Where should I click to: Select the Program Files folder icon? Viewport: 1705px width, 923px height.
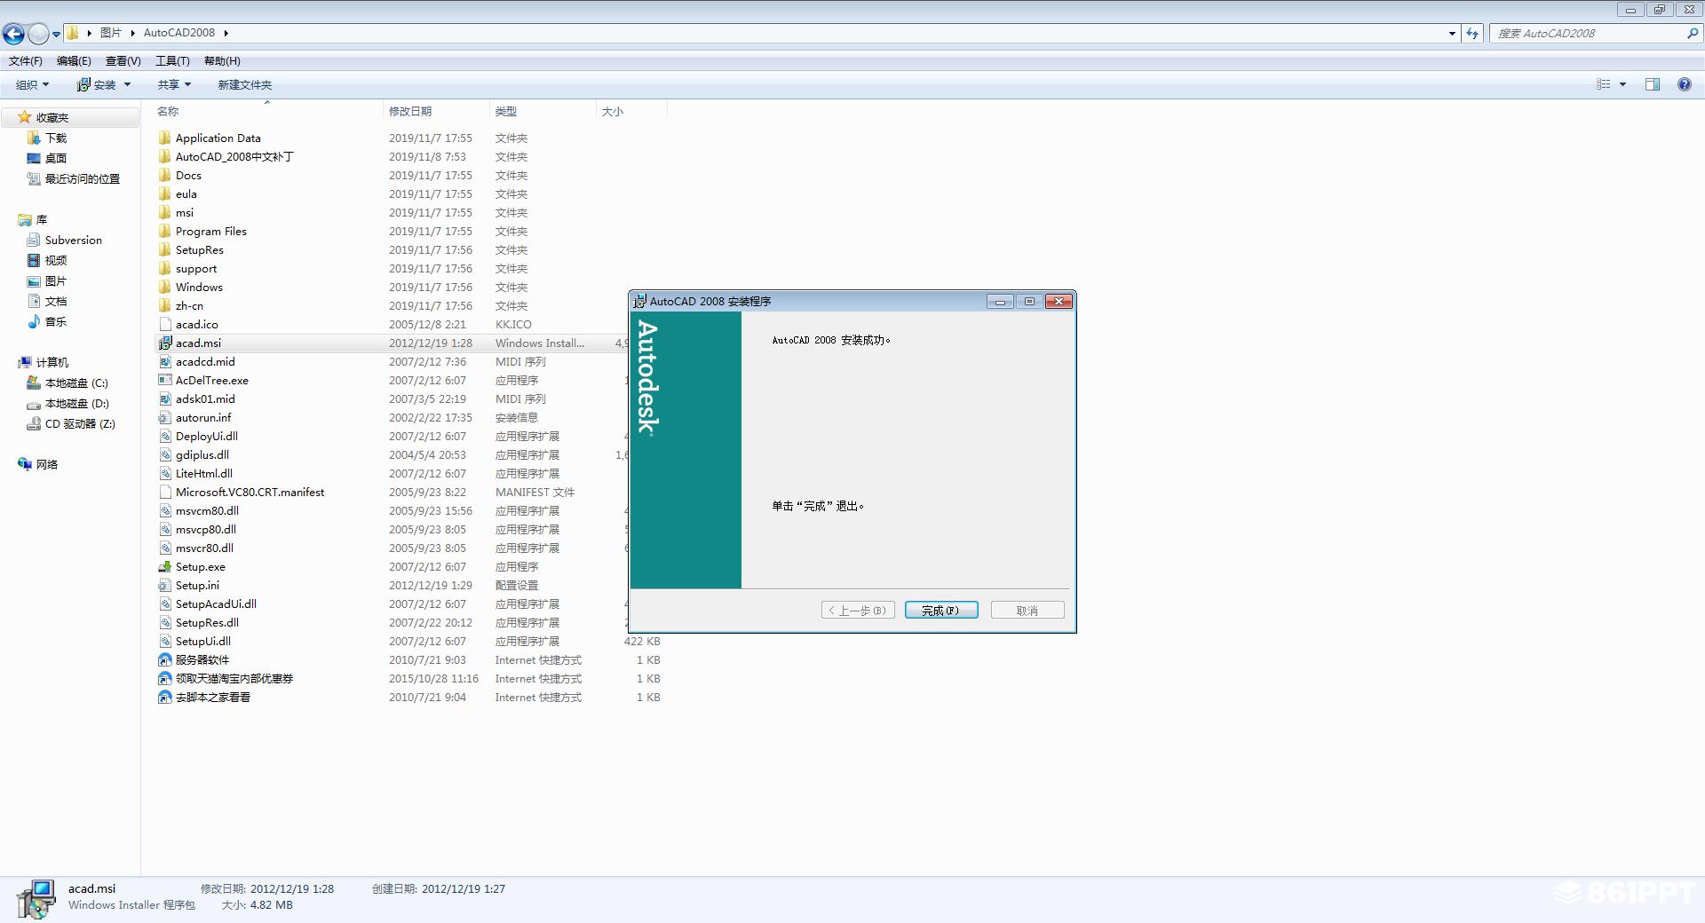[x=164, y=231]
